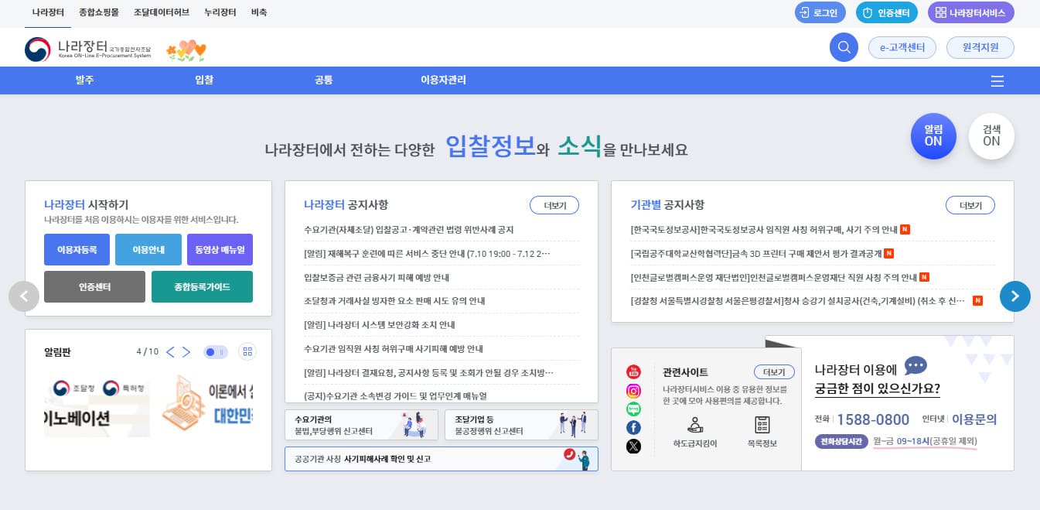1040x510 pixels.
Task: Click the gray 인증센터 button in 시작하기
Action: point(94,286)
